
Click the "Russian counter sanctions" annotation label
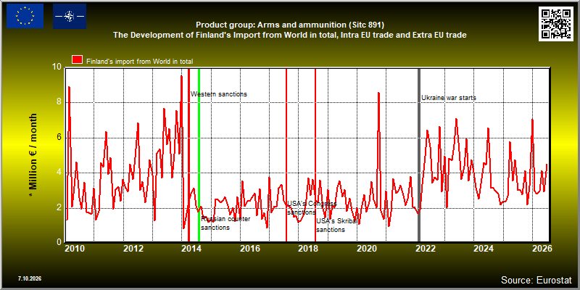pyautogui.click(x=225, y=223)
